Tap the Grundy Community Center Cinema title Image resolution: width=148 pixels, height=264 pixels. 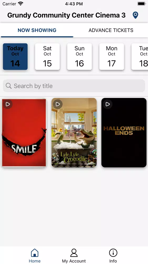66,15
